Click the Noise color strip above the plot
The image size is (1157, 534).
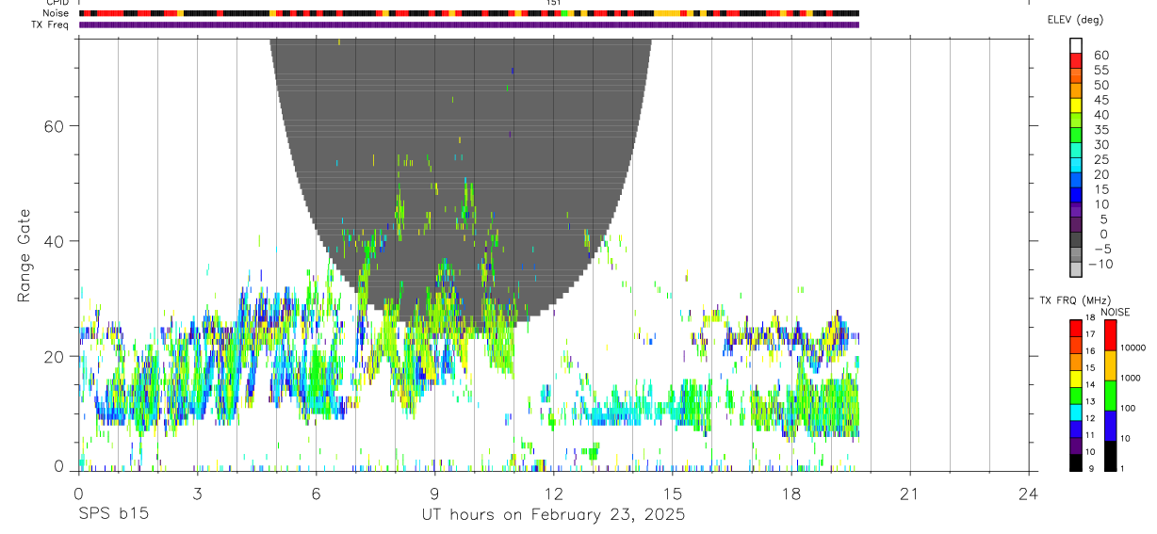click(469, 14)
